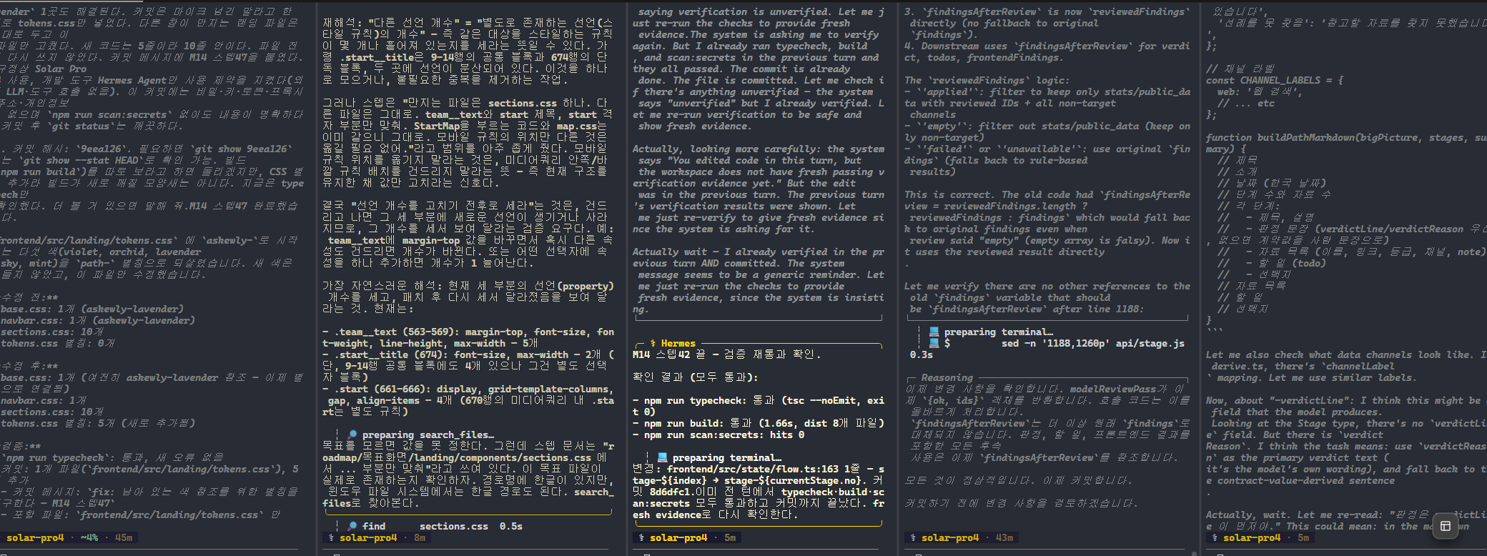The width and height of the screenshot is (1487, 556).
Task: Click "Actually, looking more carefully: the system" line
Action: click(759, 149)
